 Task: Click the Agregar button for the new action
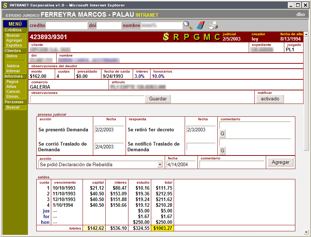280,162
